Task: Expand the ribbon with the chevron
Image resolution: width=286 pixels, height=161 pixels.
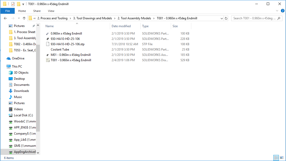Action: tap(277, 11)
